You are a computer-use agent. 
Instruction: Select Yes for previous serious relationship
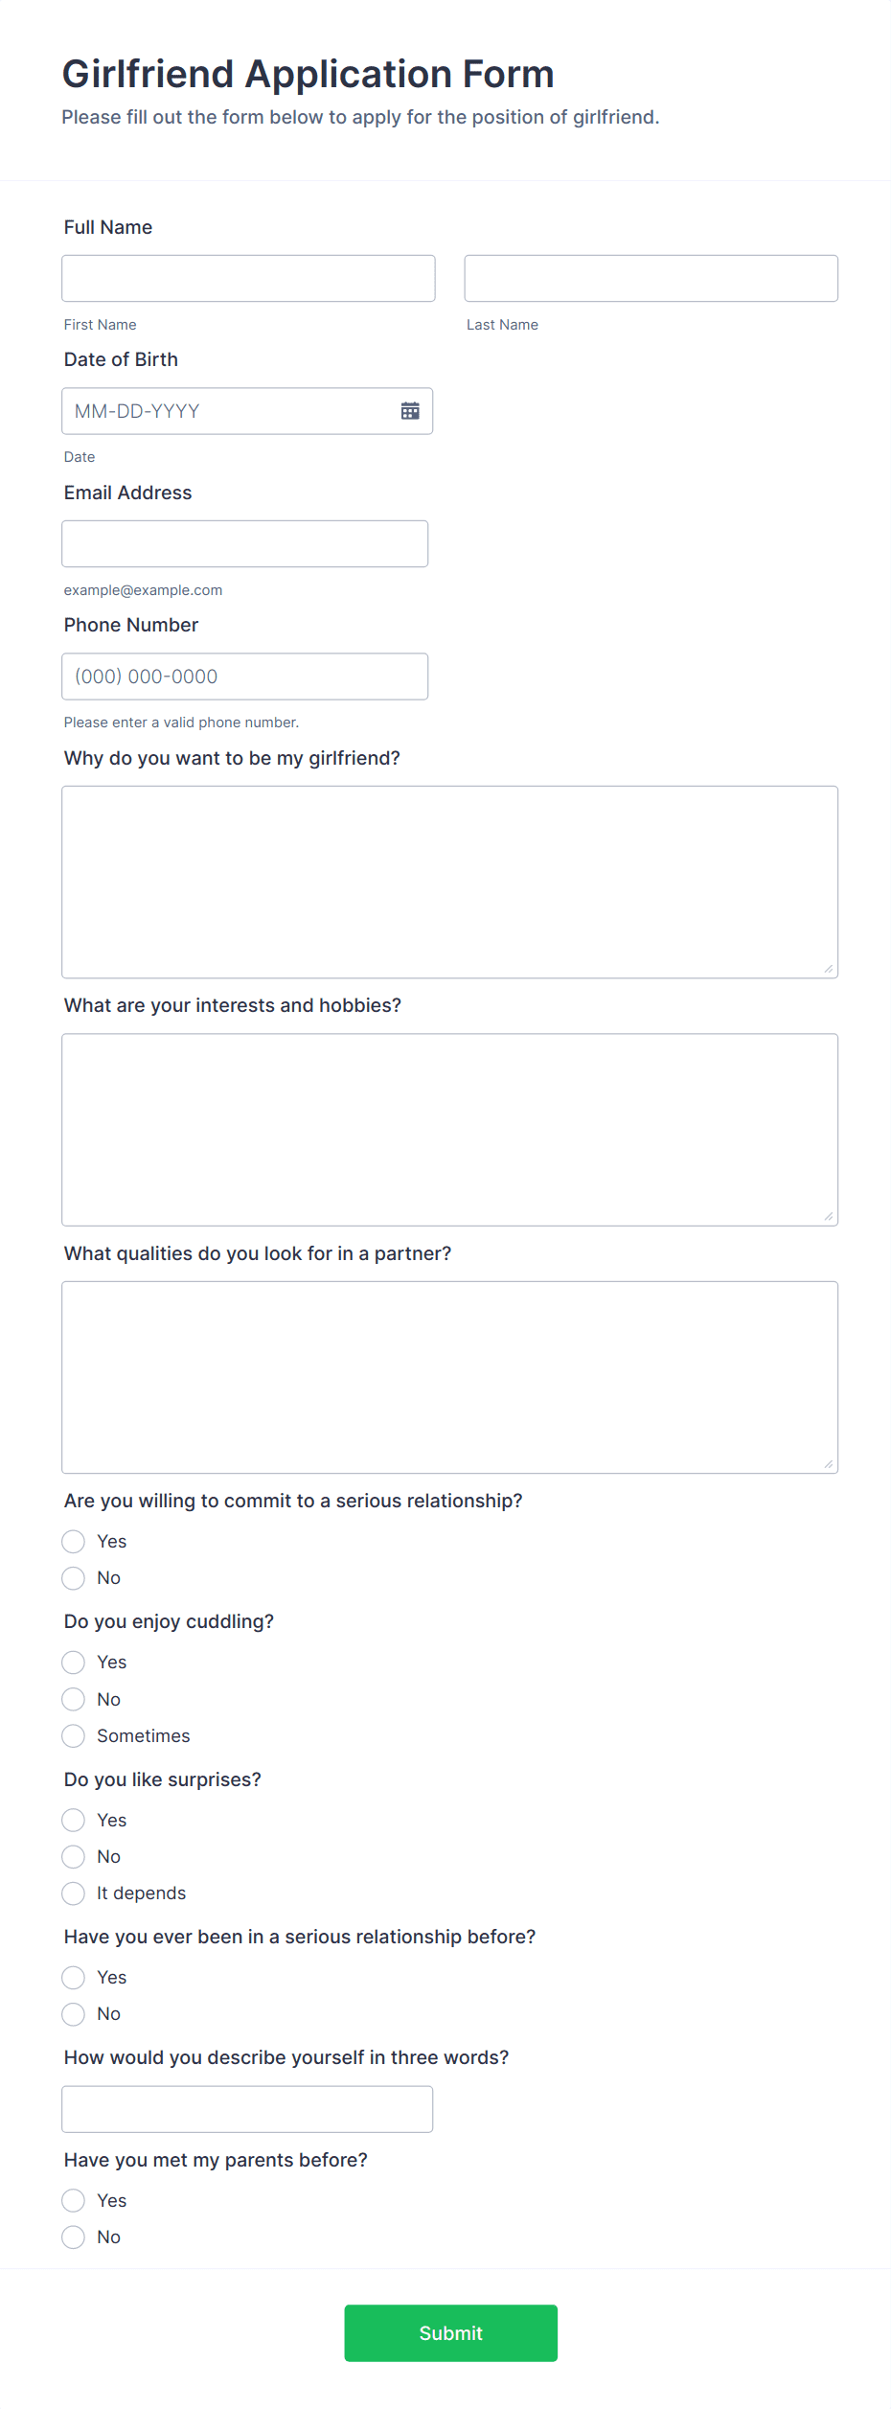point(73,1977)
